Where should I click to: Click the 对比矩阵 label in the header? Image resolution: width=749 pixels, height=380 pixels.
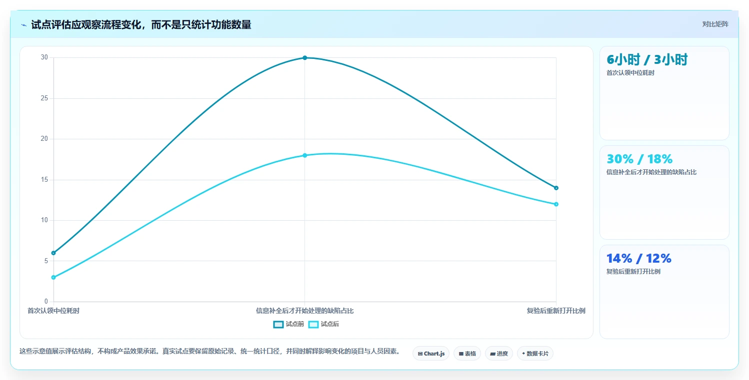click(715, 24)
